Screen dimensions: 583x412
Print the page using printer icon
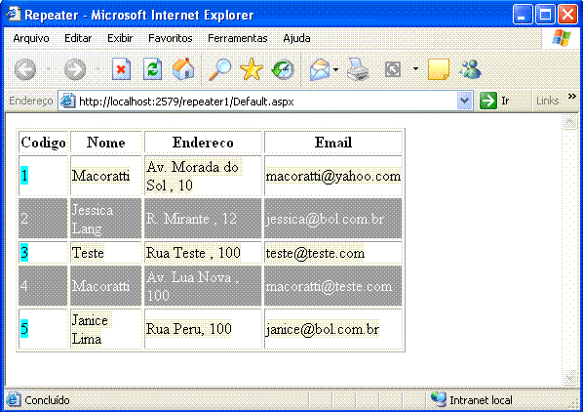358,69
